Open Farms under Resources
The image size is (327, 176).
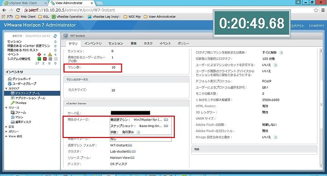pyautogui.click(x=18, y=112)
